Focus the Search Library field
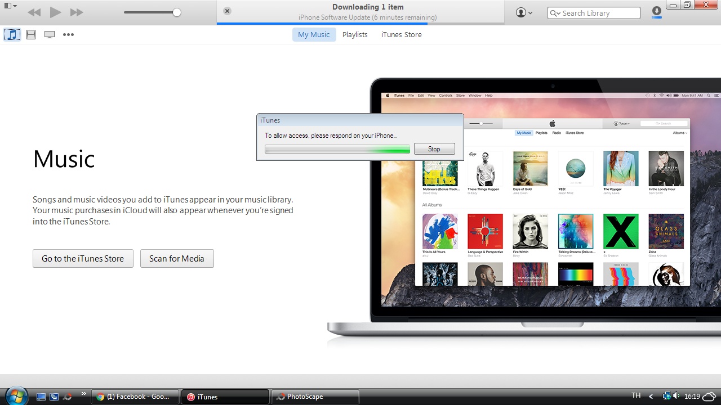The width and height of the screenshot is (721, 405). (x=594, y=13)
